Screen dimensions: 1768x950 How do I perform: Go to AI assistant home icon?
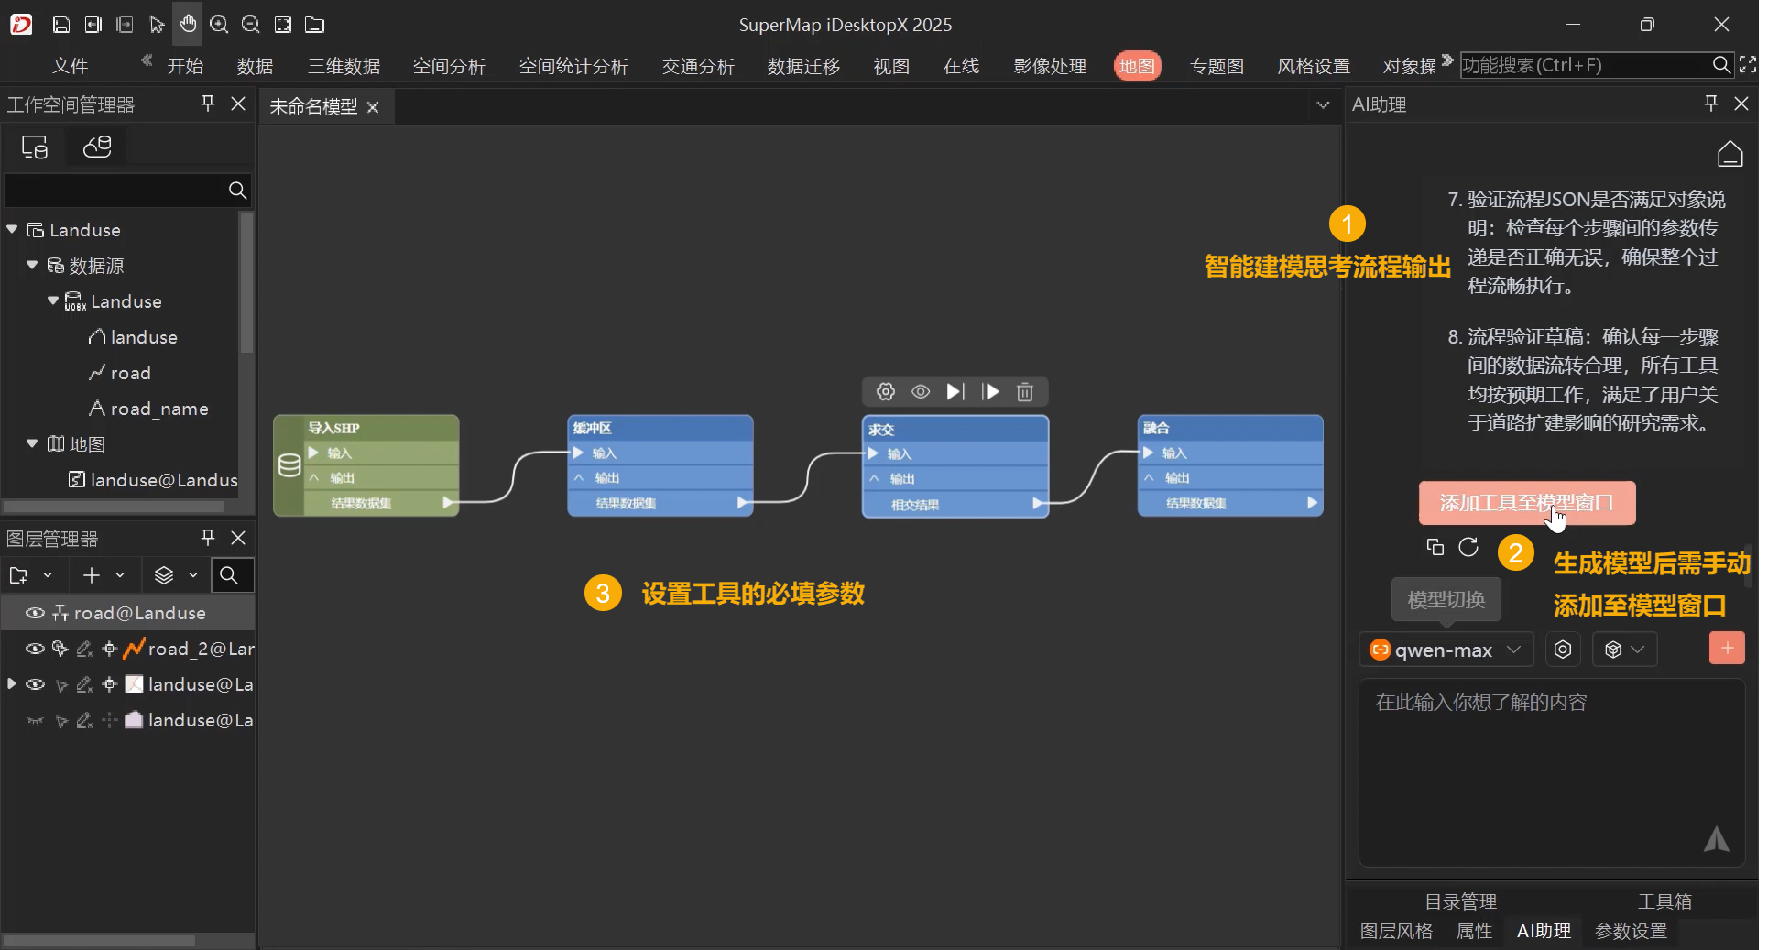pyautogui.click(x=1730, y=154)
